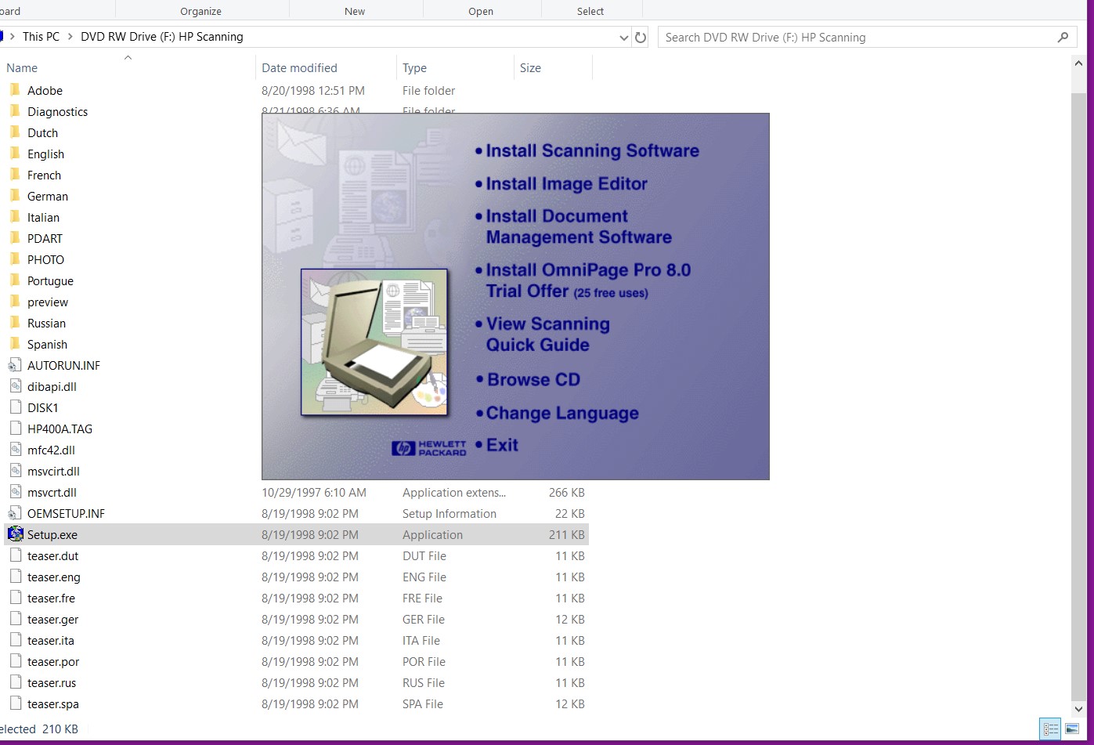Sort files by Name column header

coord(22,68)
